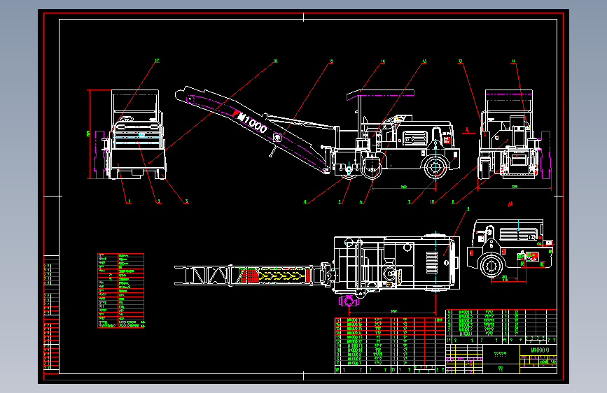Select the canopy roof in the side view
Image resolution: width=607 pixels, height=393 pixels.
pyautogui.click(x=380, y=94)
